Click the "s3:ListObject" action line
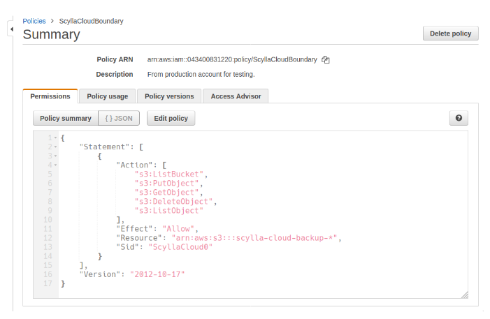 point(169,211)
